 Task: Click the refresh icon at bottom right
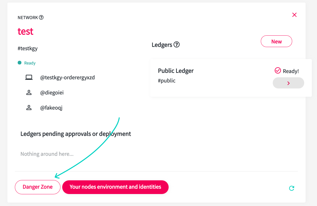pos(292,188)
